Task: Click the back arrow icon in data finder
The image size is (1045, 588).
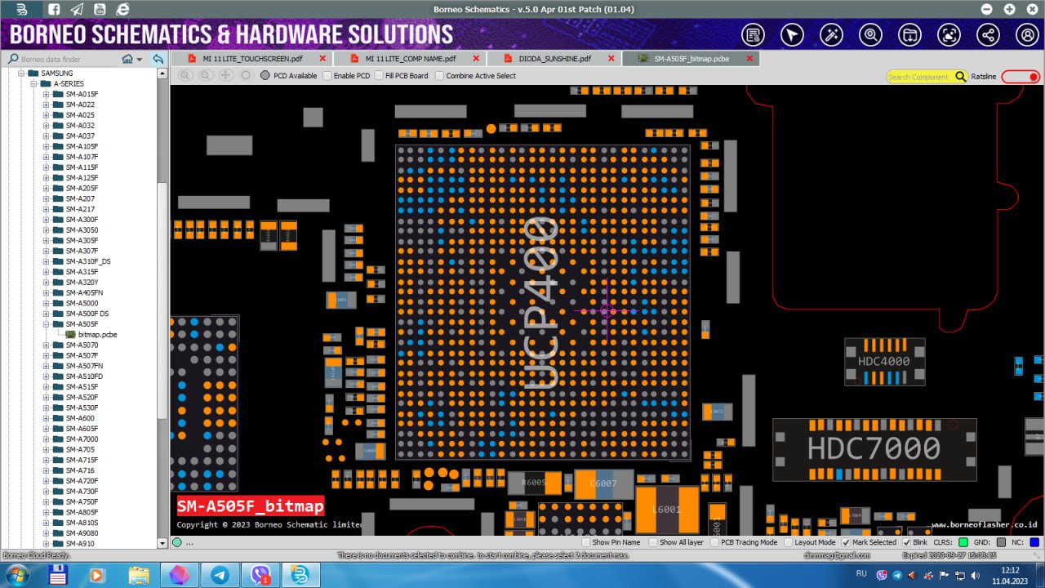Action: [x=158, y=59]
